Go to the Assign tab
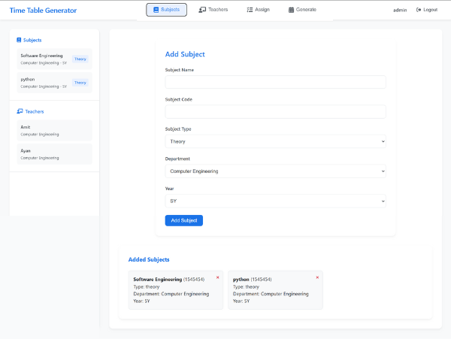 [x=258, y=10]
